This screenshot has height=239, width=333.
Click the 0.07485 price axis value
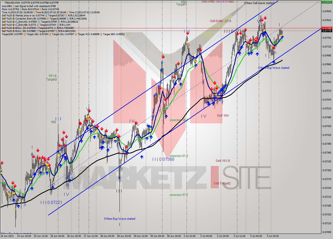pyautogui.click(x=326, y=117)
